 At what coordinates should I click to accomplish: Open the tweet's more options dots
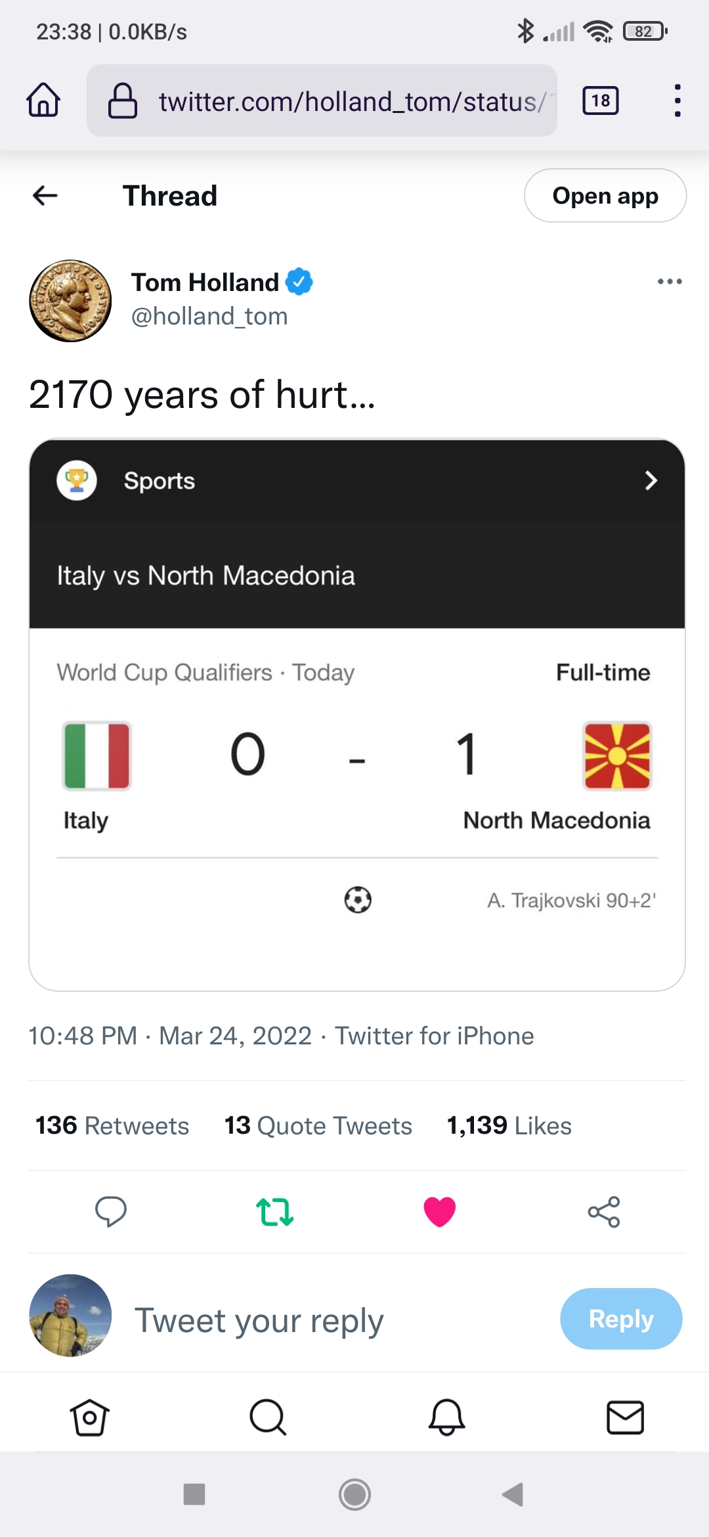[669, 282]
